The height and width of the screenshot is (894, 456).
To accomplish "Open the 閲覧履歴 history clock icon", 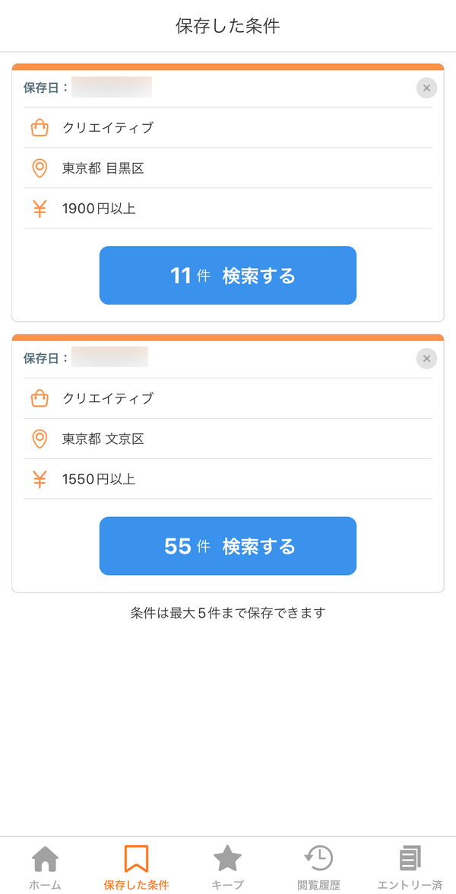I will 318,859.
